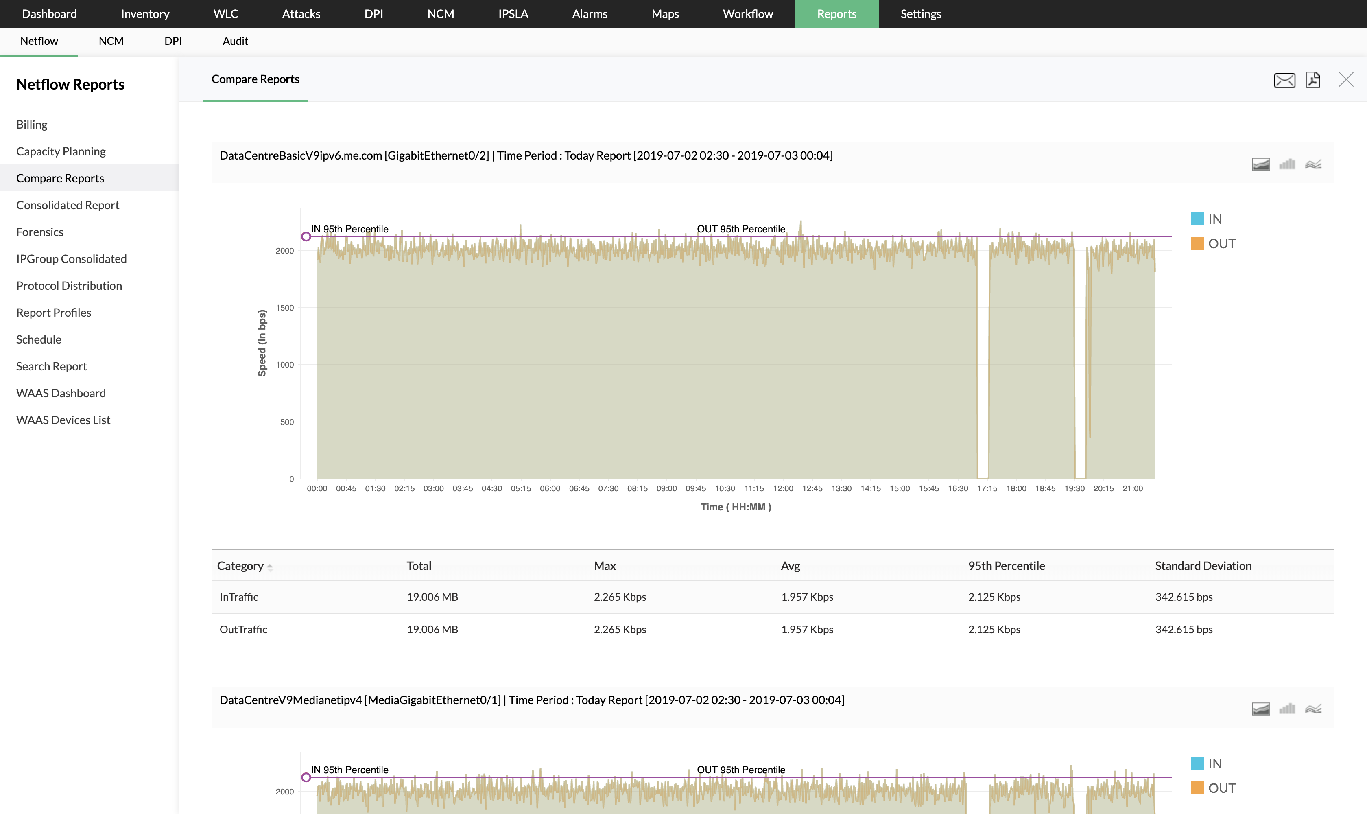This screenshot has width=1367, height=814.
Task: Open the Inventory main menu
Action: coord(145,14)
